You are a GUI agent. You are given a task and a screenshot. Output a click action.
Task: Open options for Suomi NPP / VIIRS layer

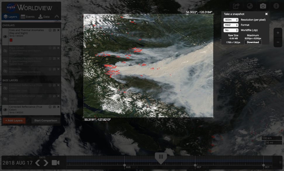click(x=54, y=85)
